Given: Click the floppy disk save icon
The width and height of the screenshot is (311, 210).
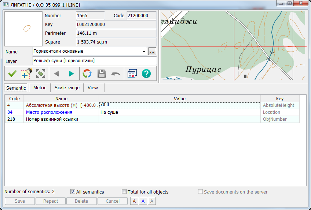Looking at the screenshot, I should 102,74.
